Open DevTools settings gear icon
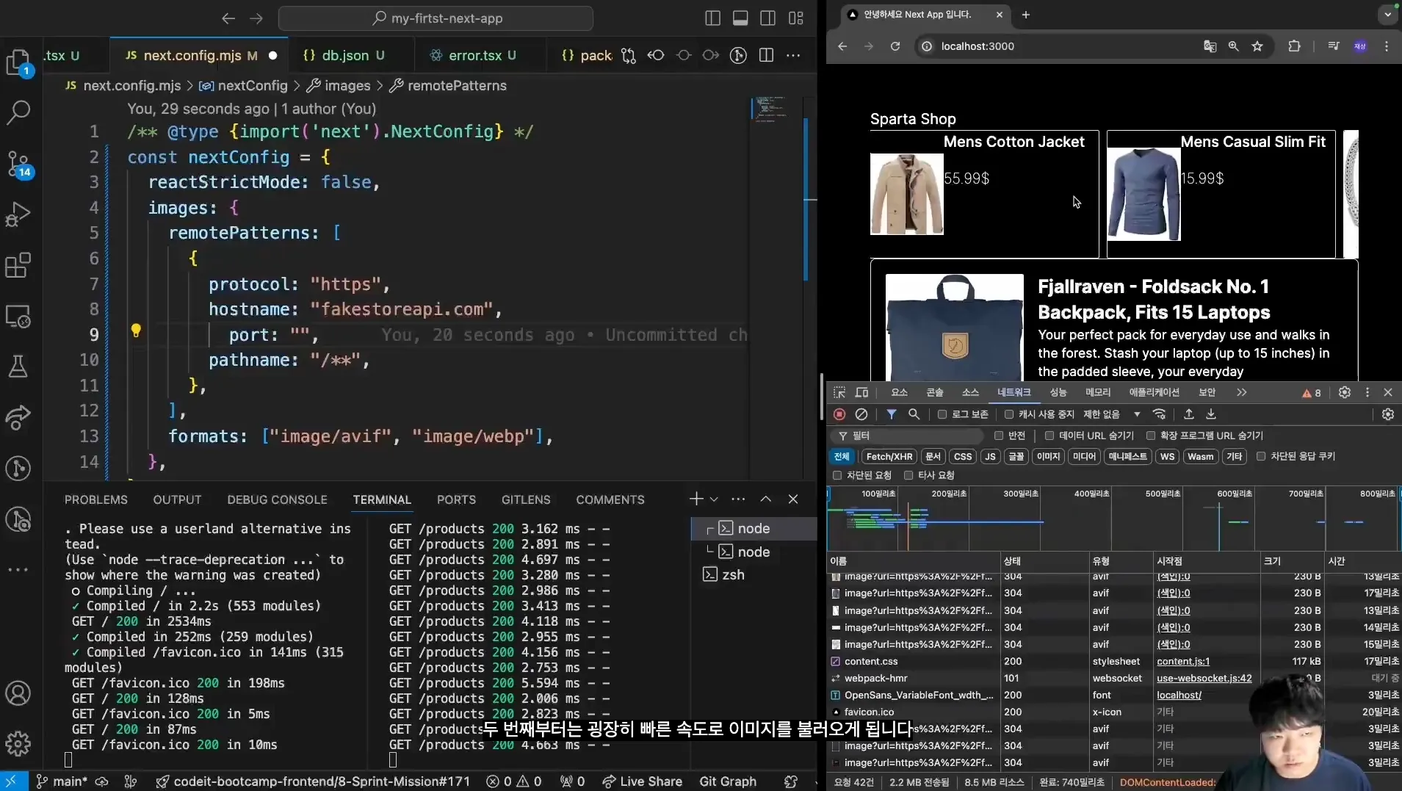The height and width of the screenshot is (791, 1402). tap(1344, 392)
